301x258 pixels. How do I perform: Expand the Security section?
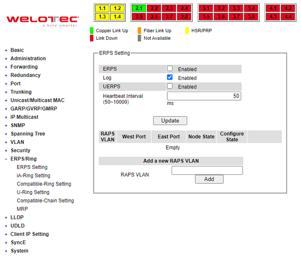tap(21, 150)
